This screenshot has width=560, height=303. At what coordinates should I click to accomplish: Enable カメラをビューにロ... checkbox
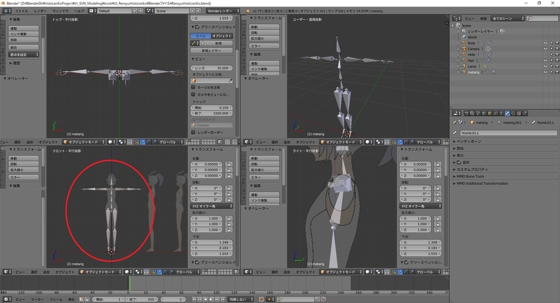(x=193, y=94)
